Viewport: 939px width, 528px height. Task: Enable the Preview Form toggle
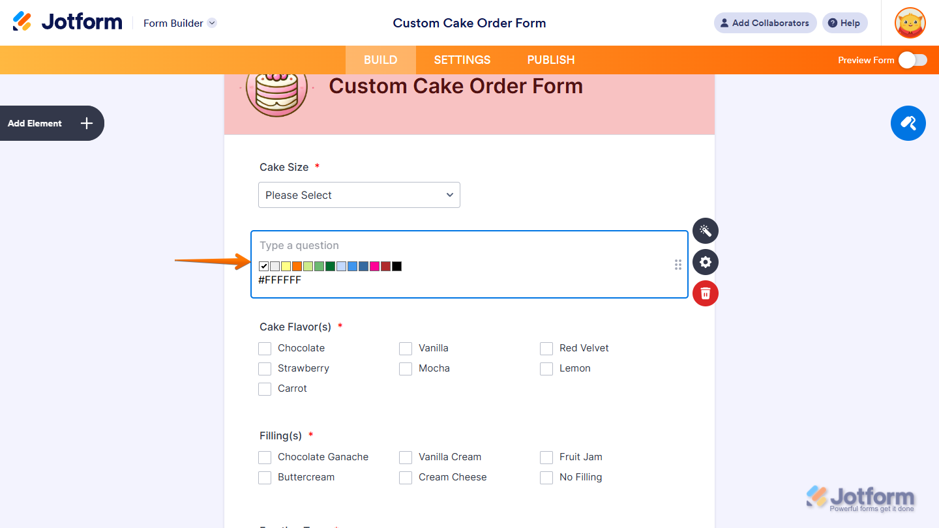[912, 59]
